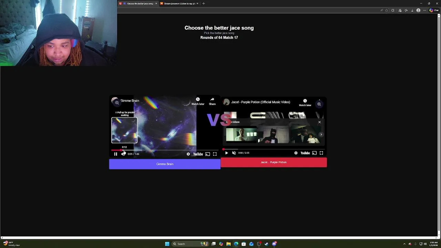Share the Gimme Brain video
Viewport: 441px width, 248px height.
tap(212, 101)
